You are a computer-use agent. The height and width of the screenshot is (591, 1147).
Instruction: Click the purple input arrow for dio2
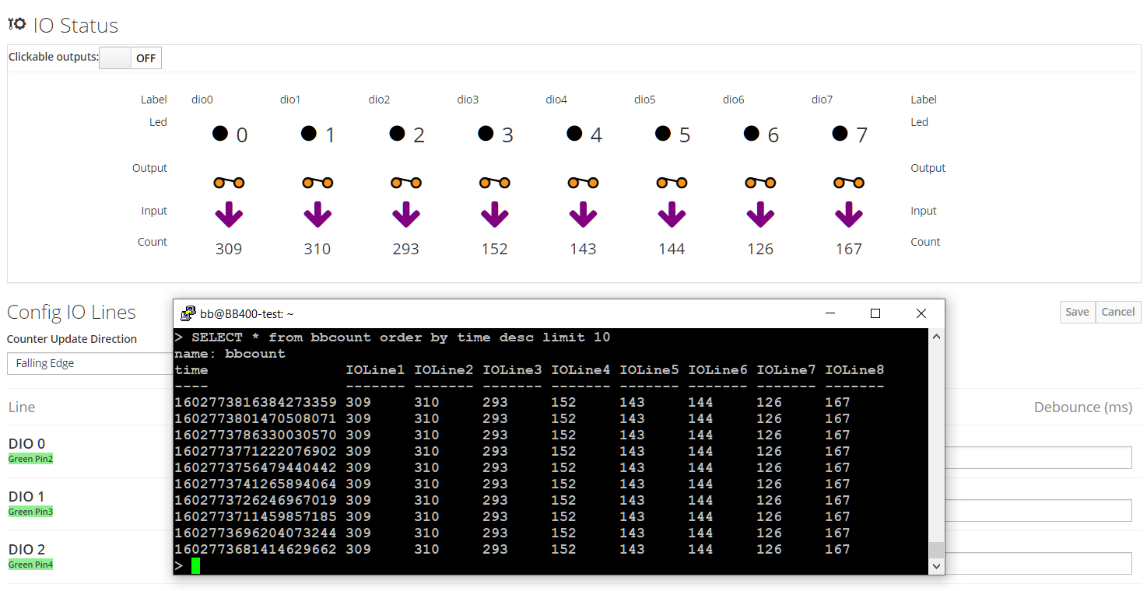point(406,214)
